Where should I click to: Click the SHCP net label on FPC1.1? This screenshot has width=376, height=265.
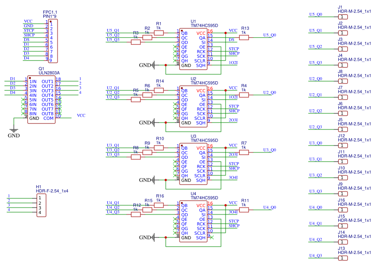(29, 35)
